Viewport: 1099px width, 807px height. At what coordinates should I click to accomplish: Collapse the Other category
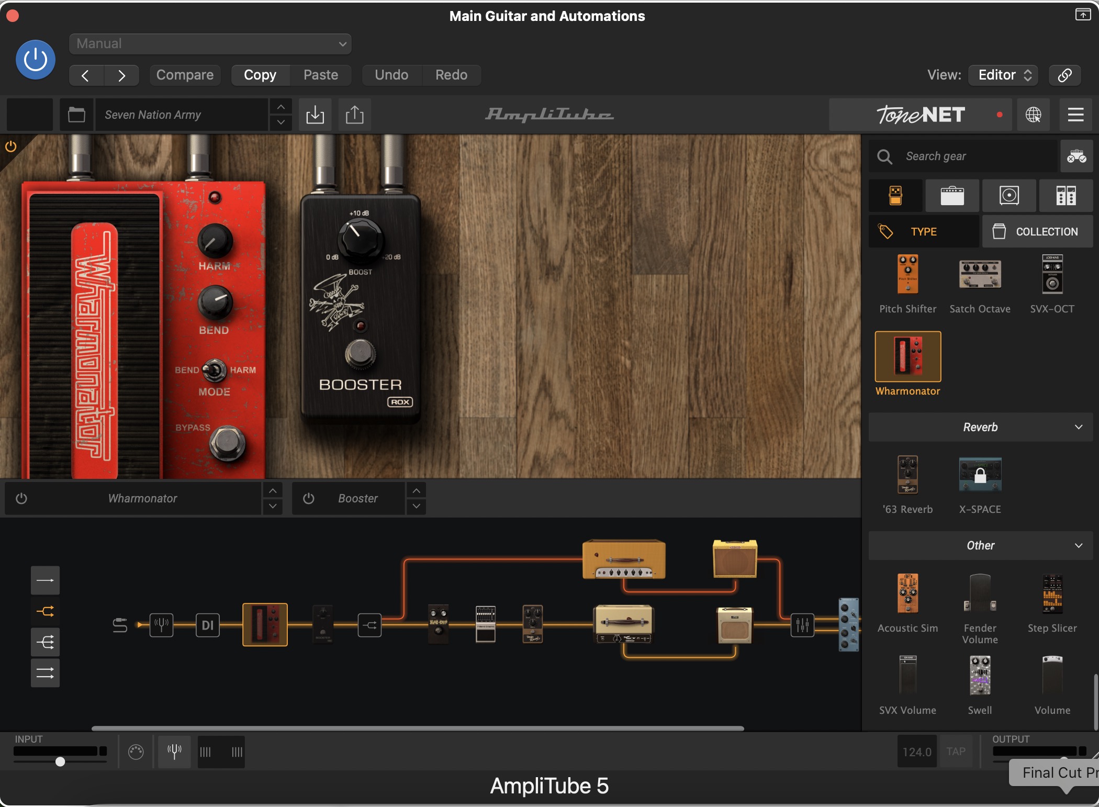(981, 545)
